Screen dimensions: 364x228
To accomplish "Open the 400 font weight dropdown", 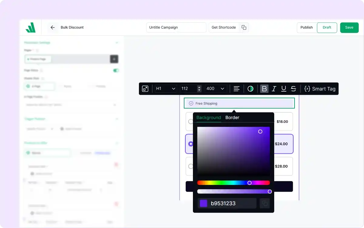I will pos(215,89).
